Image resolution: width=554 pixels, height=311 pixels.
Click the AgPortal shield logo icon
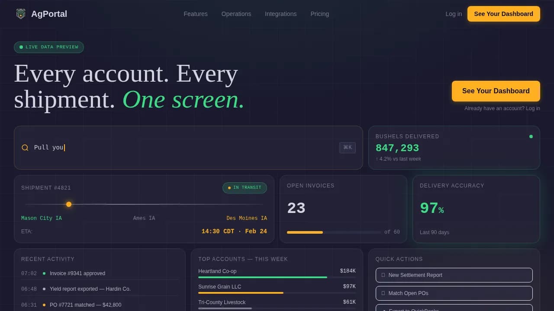(x=21, y=14)
